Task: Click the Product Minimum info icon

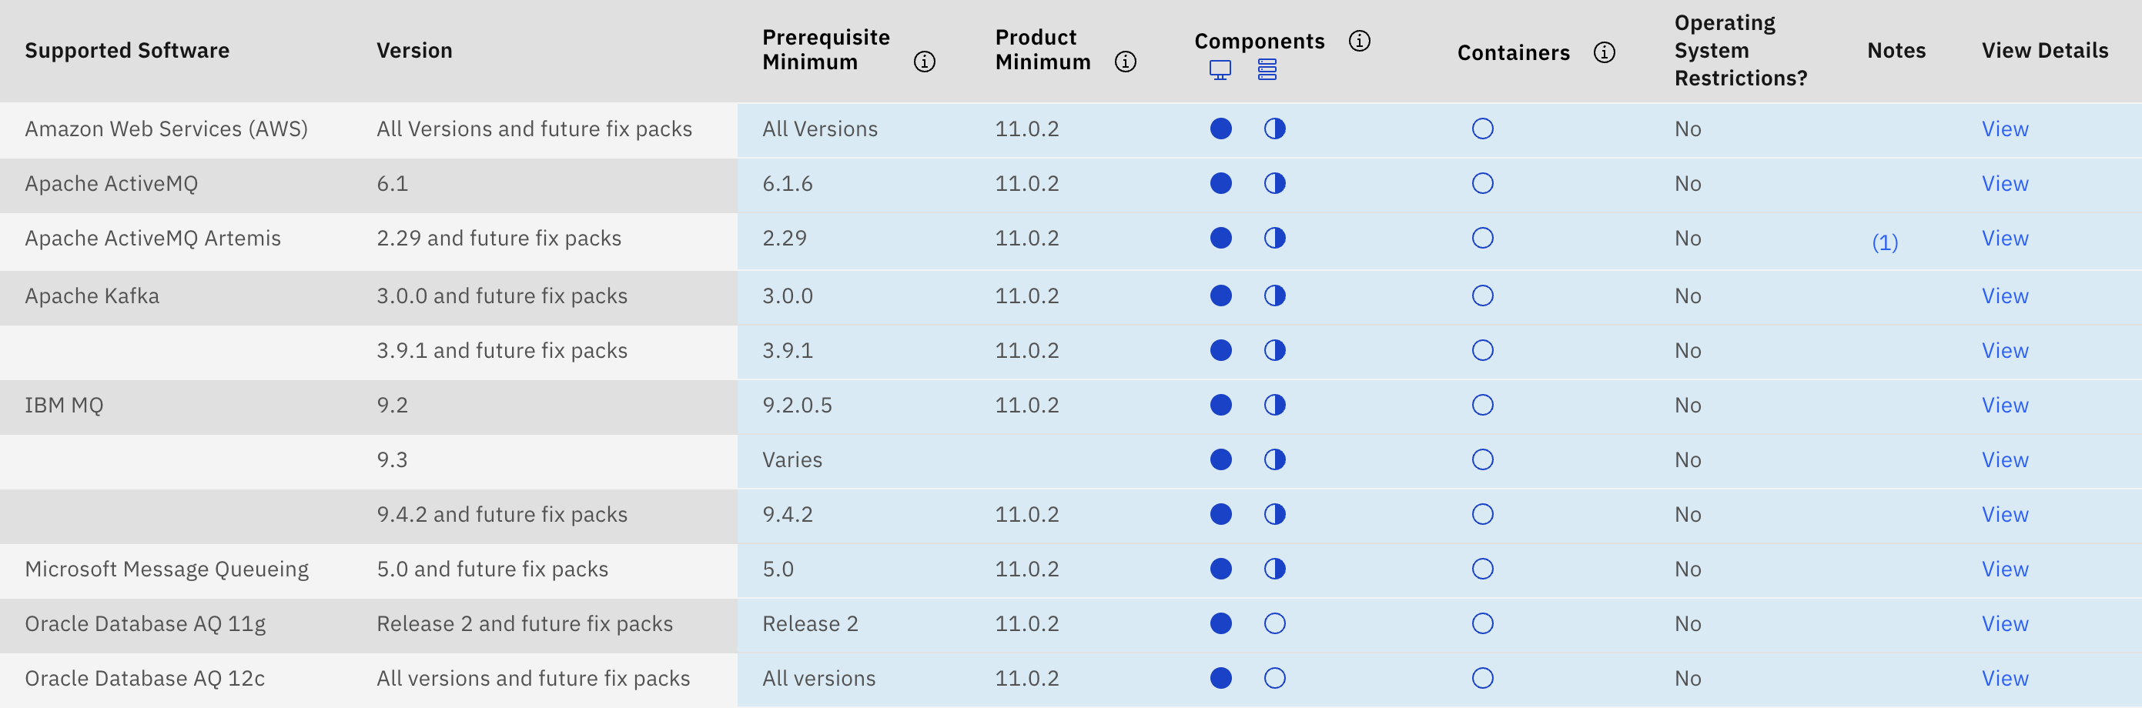Action: [x=1125, y=62]
